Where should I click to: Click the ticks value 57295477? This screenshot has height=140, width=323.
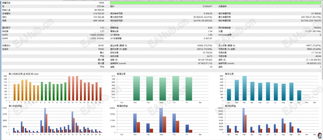tap(207, 6)
